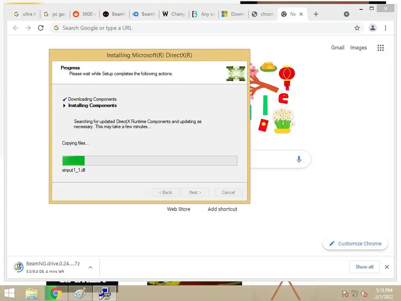Click 'Downloading Components' step text
401x301 pixels.
click(92, 99)
